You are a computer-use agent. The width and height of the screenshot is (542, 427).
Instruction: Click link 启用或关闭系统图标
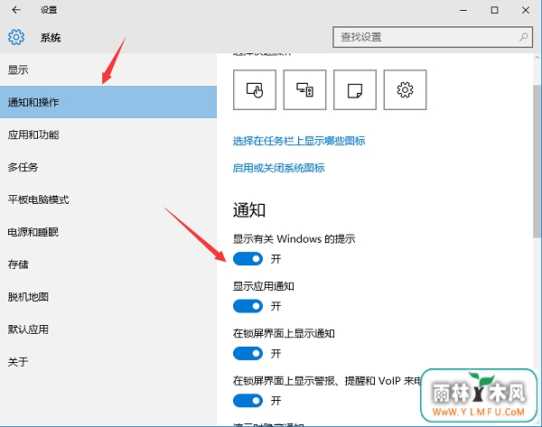click(x=278, y=168)
